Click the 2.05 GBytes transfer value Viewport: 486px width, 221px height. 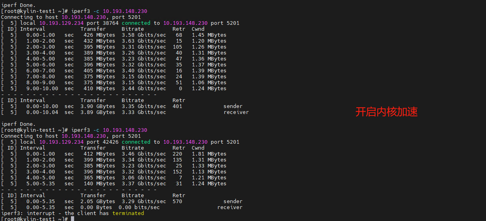[98, 201]
